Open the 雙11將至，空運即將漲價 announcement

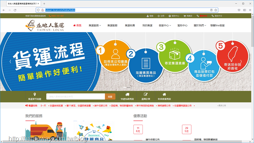tap(79, 106)
